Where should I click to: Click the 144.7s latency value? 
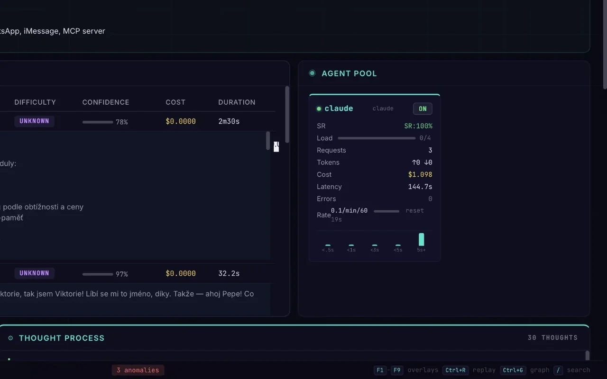tap(420, 187)
